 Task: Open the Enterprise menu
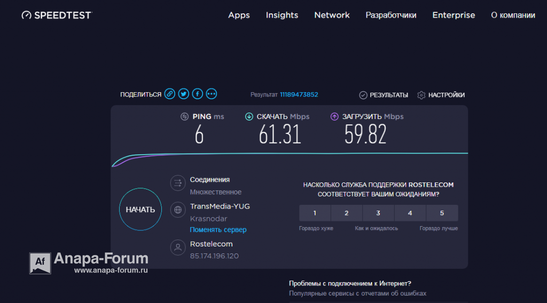point(454,15)
